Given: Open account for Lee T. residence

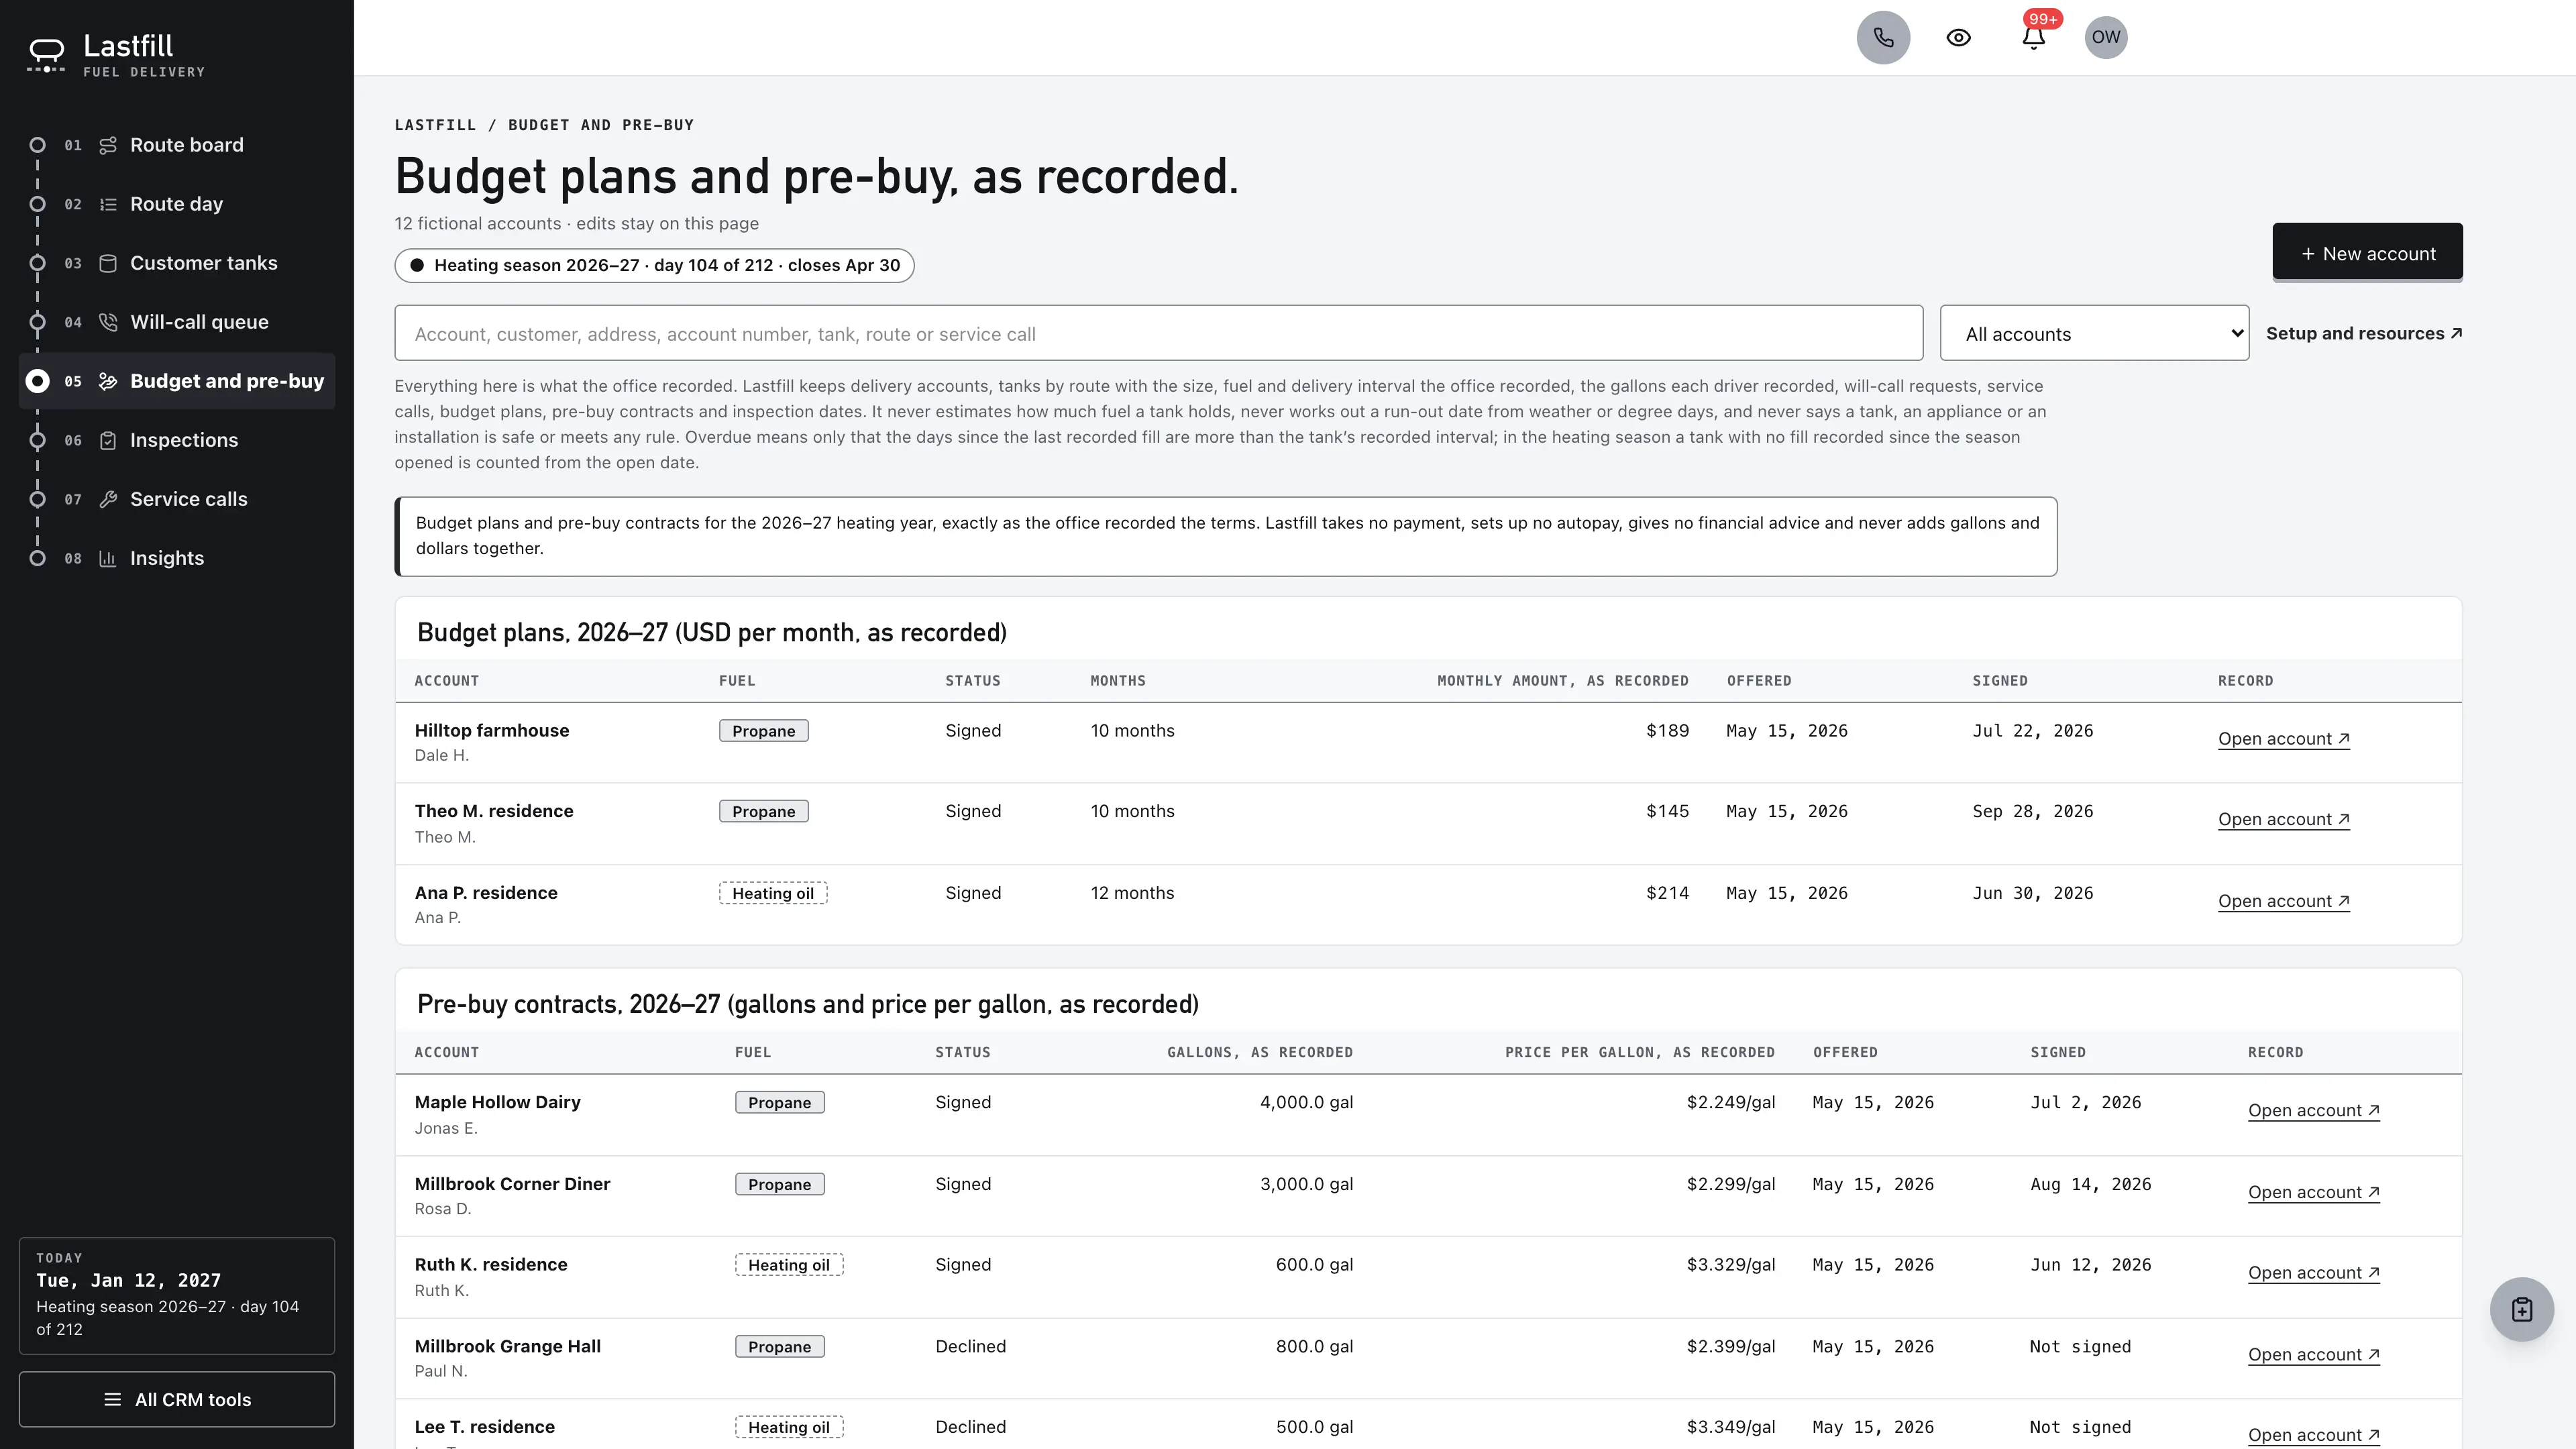Looking at the screenshot, I should (x=2313, y=1435).
